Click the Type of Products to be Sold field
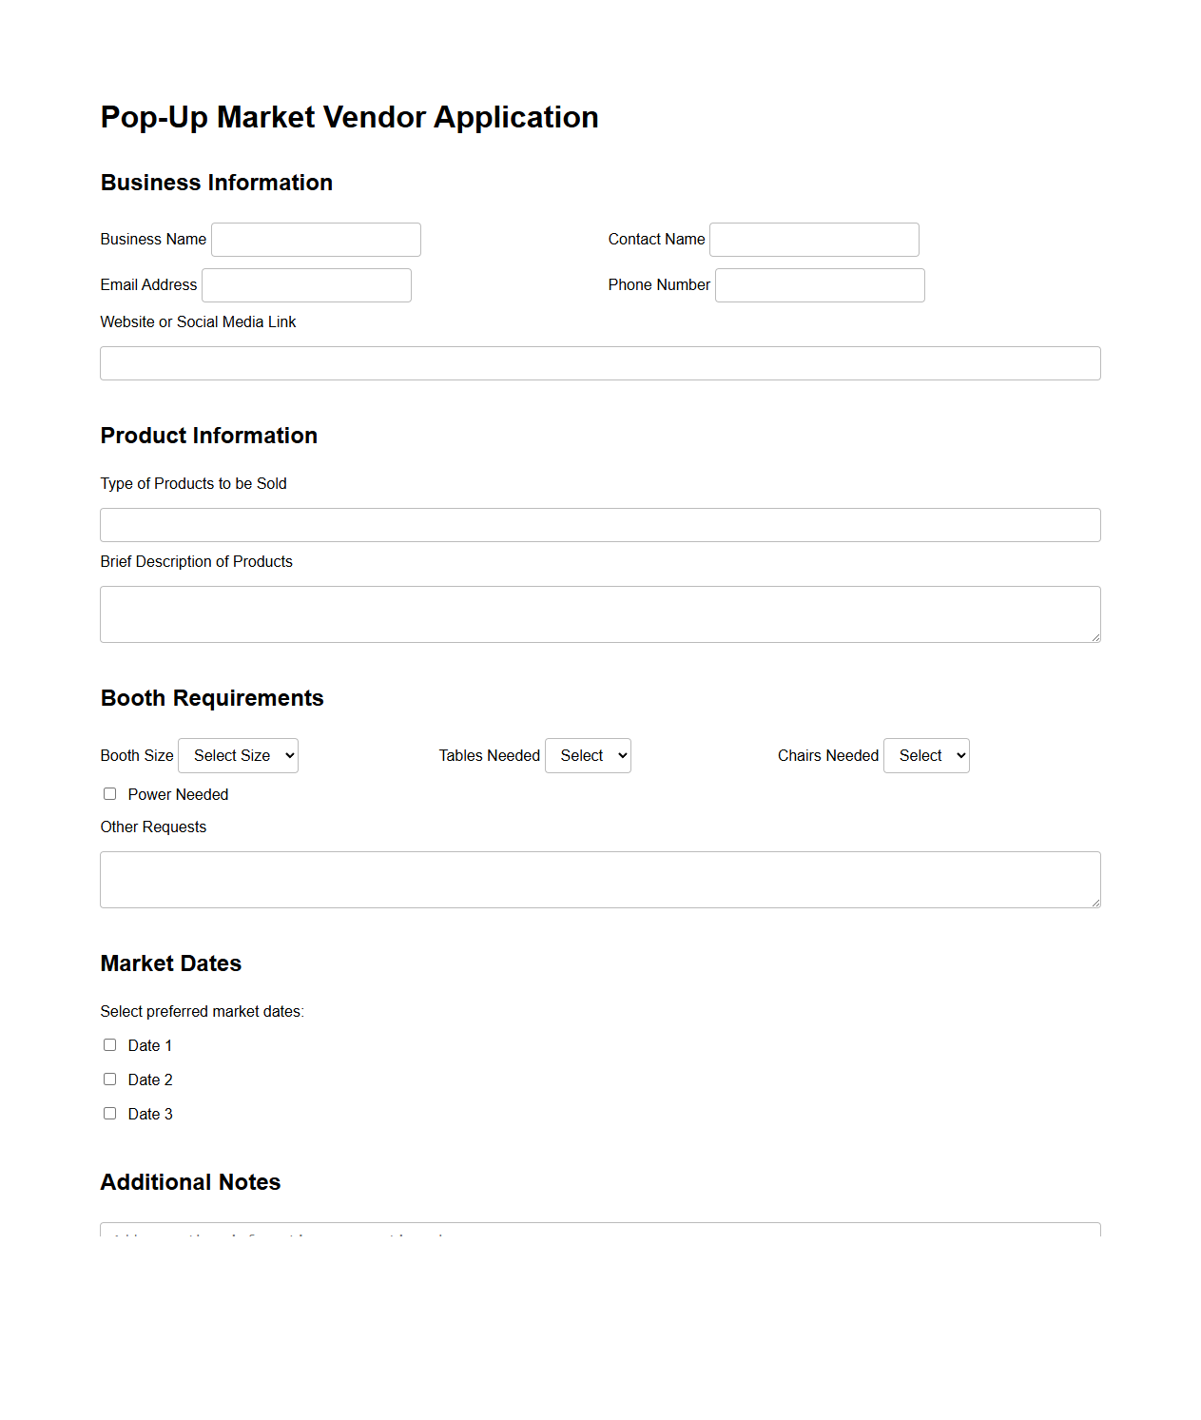 click(x=599, y=524)
